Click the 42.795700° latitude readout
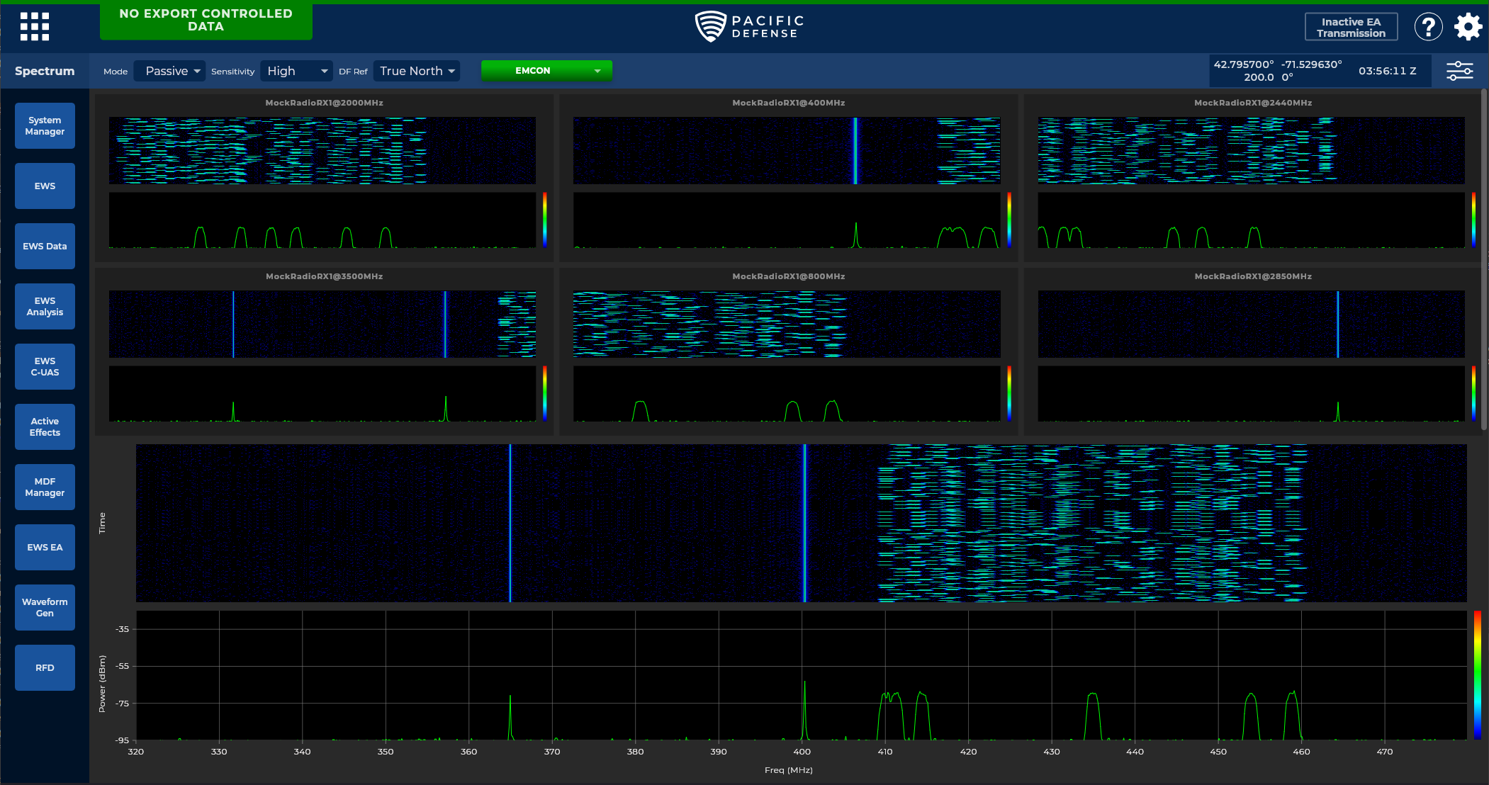The height and width of the screenshot is (785, 1489). (x=1244, y=64)
